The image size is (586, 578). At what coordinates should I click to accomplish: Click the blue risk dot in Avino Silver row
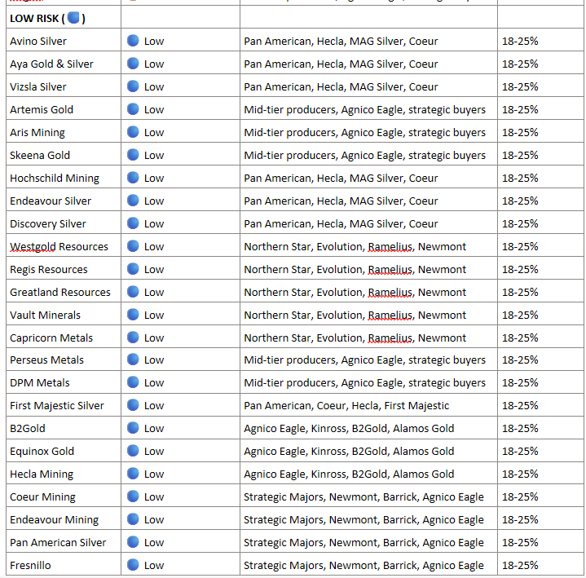tap(133, 41)
